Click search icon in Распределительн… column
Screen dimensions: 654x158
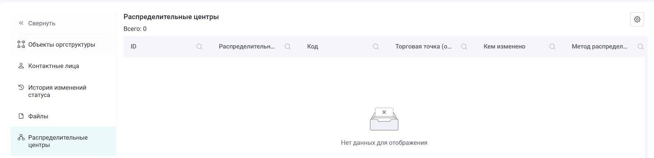coord(287,46)
